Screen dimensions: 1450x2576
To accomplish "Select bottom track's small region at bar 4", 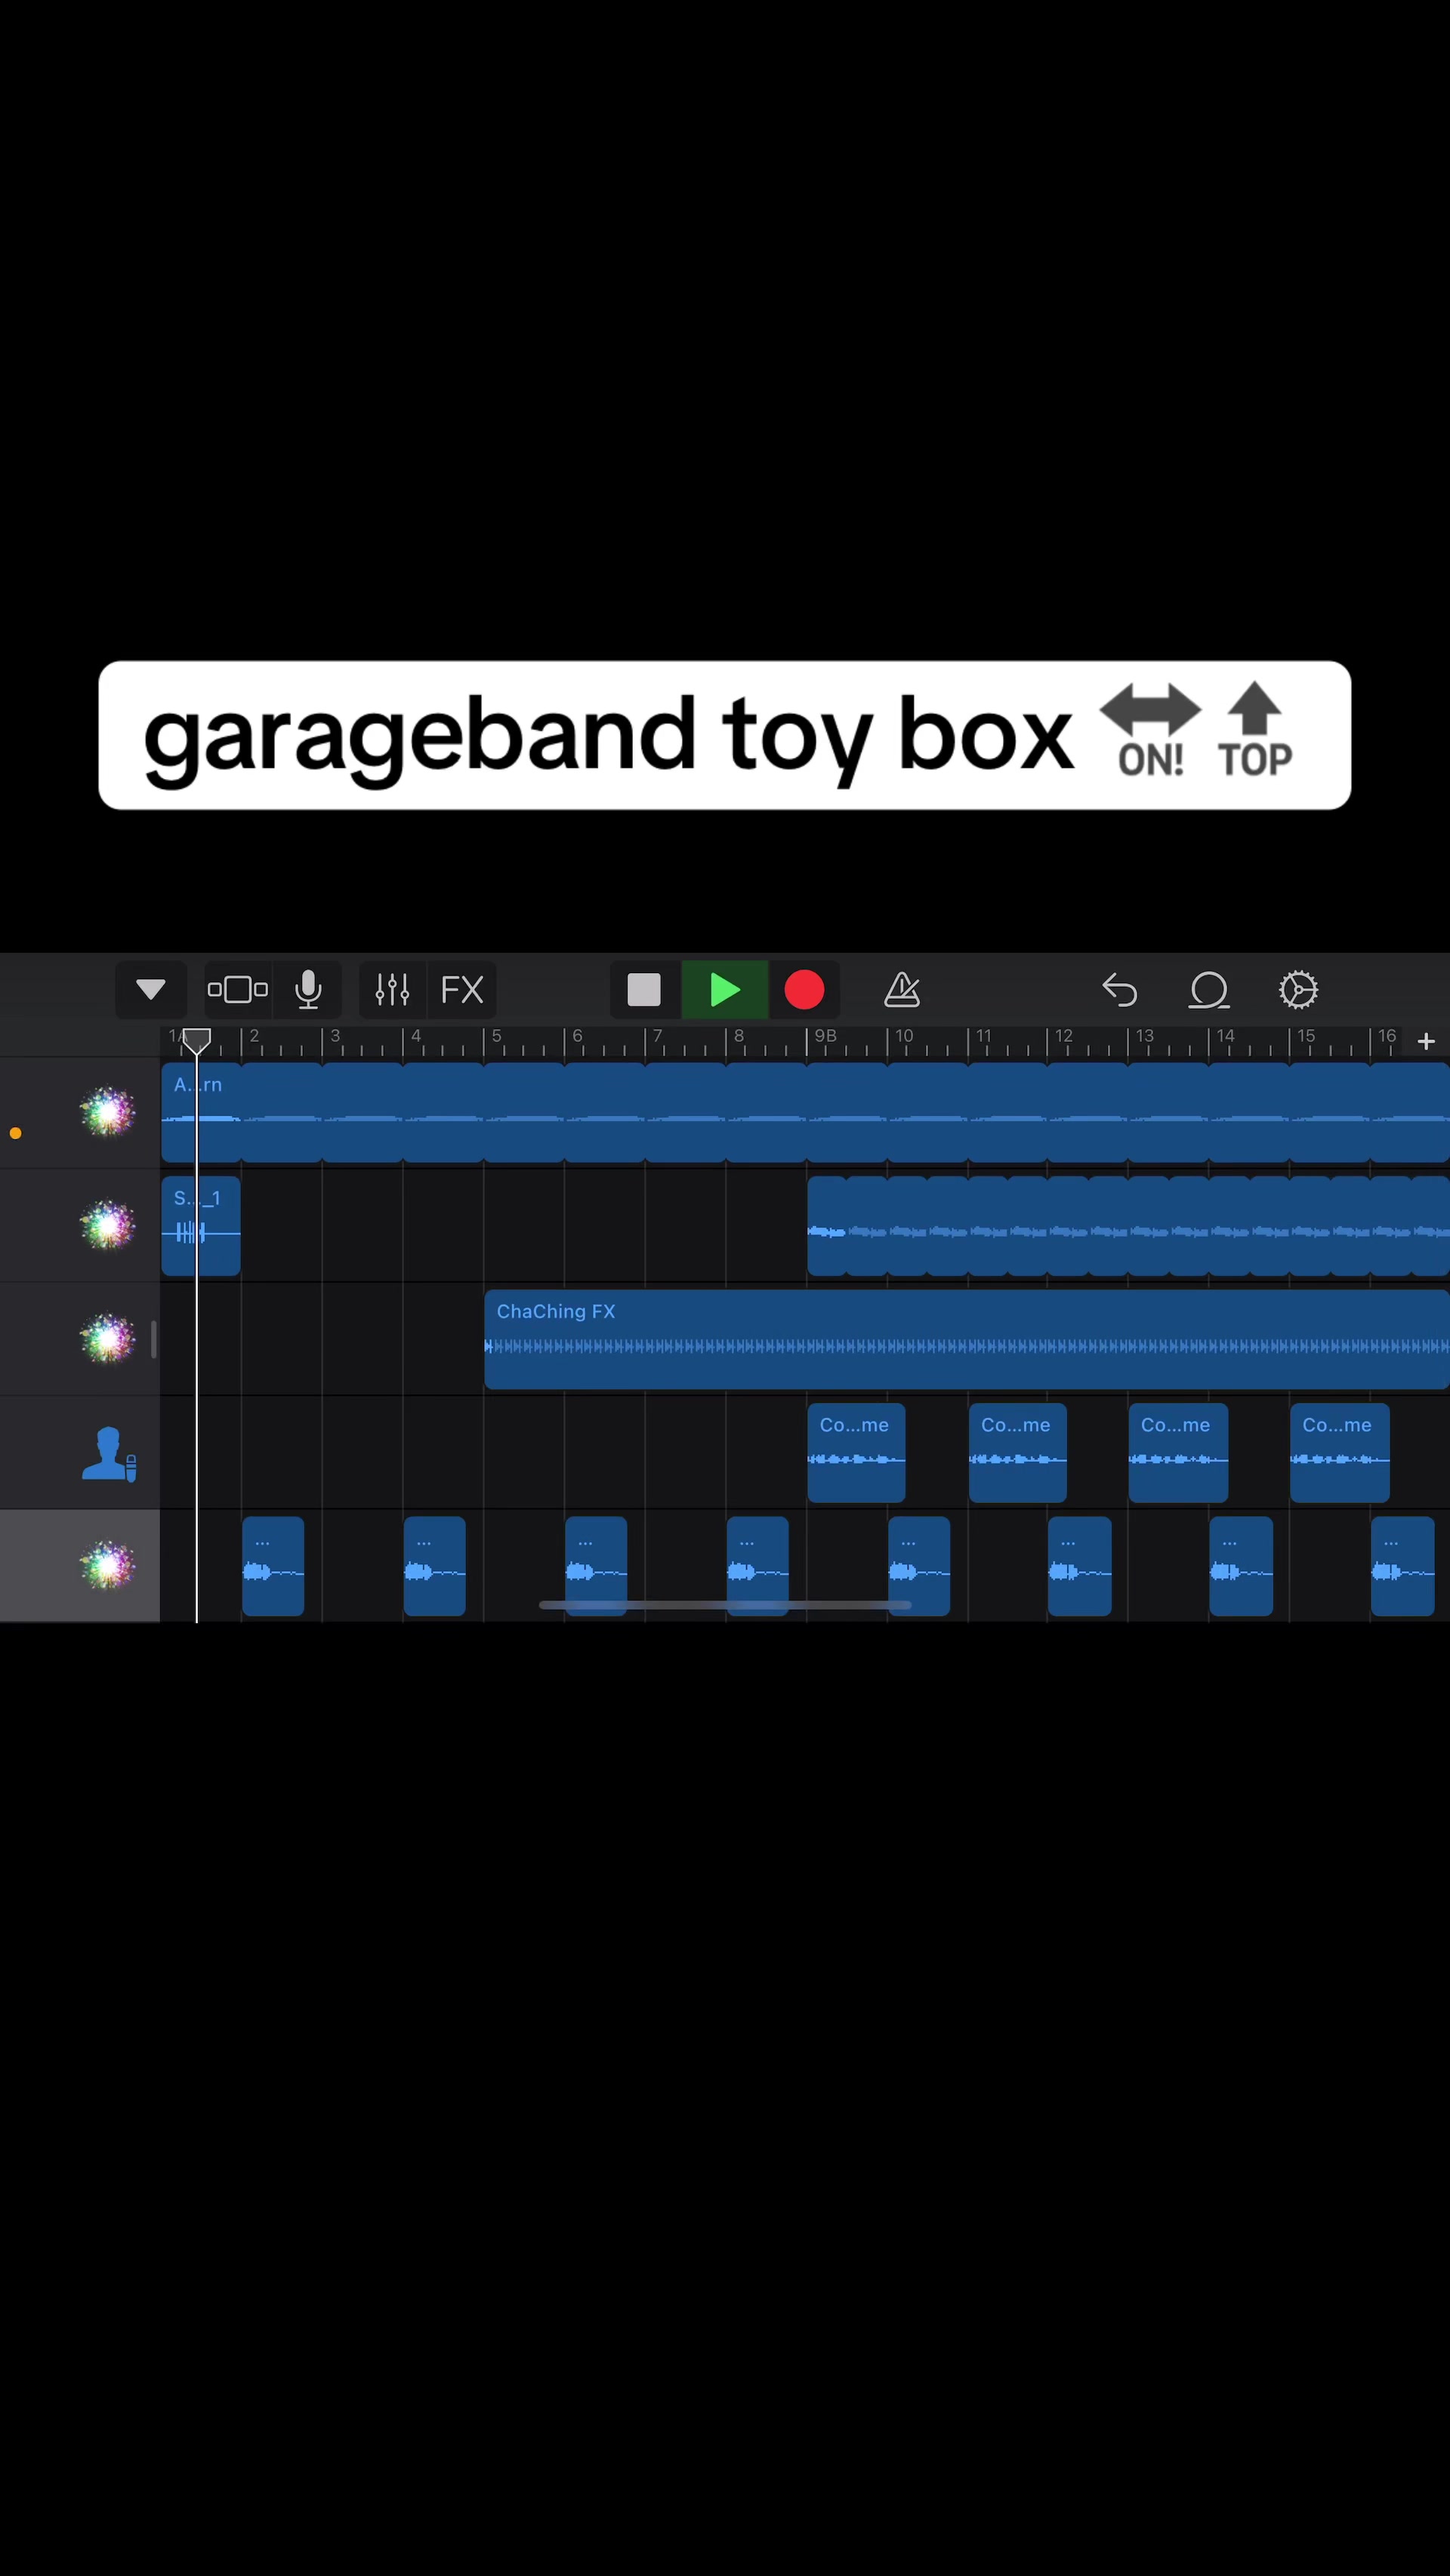I will click(434, 1566).
